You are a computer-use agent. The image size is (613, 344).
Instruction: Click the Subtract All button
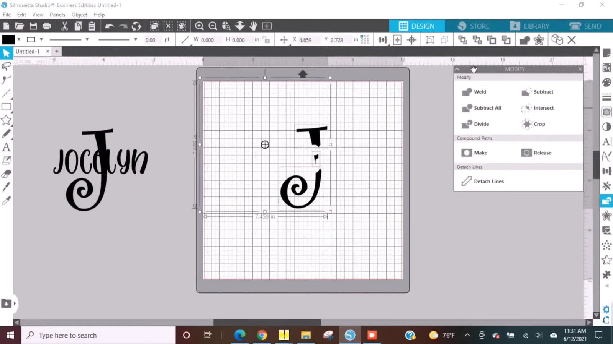pyautogui.click(x=482, y=108)
